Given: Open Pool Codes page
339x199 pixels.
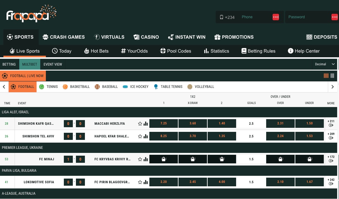Looking at the screenshot, I should [x=176, y=51].
